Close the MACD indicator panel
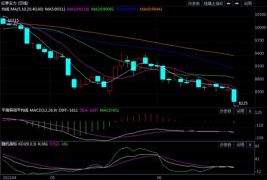 click(250, 111)
